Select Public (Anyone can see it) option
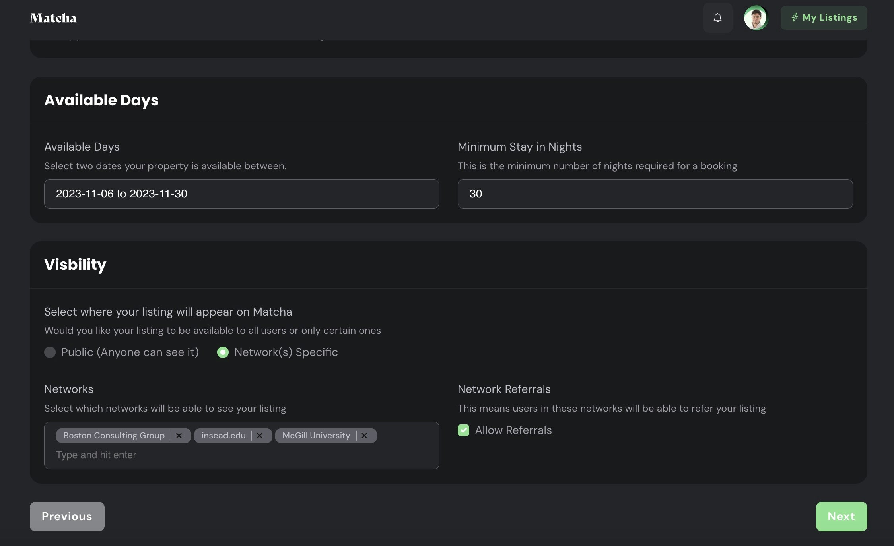This screenshot has height=546, width=894. (50, 352)
